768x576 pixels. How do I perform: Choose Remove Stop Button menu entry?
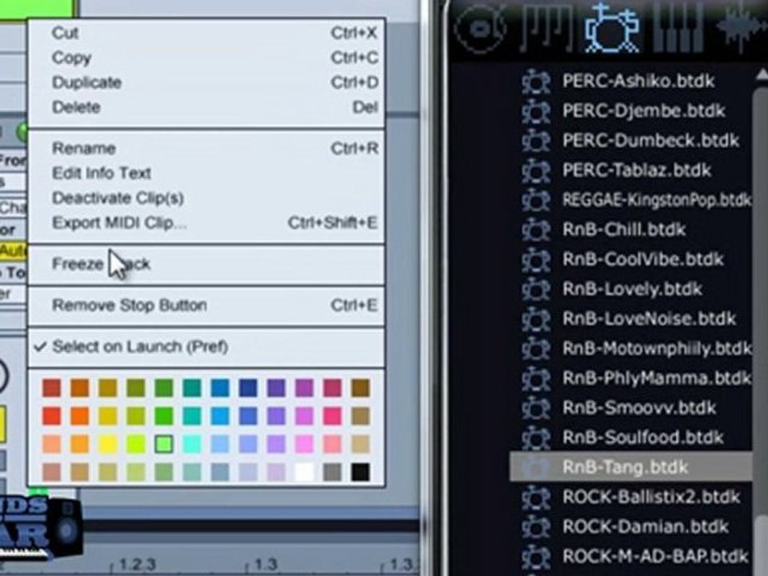[206, 305]
